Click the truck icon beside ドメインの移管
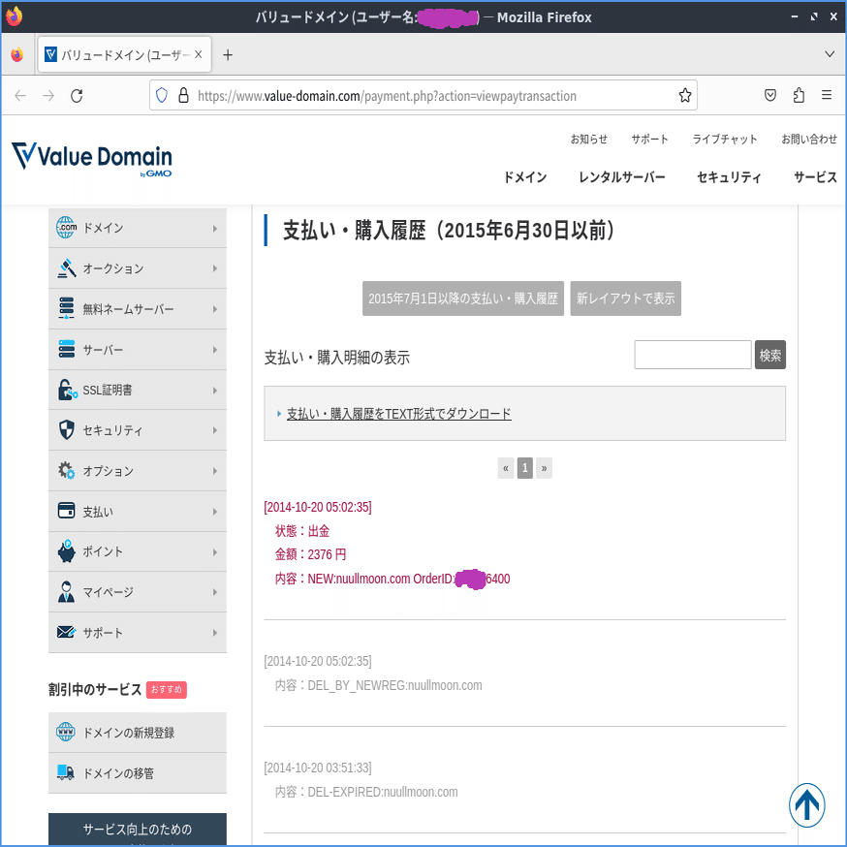The image size is (847, 847). (x=65, y=772)
